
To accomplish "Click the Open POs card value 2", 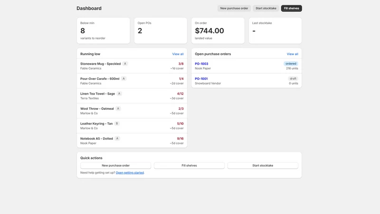I will click(x=140, y=31).
